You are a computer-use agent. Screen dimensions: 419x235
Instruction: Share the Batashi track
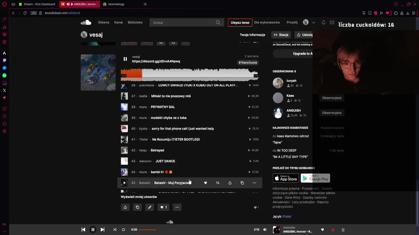click(230, 183)
